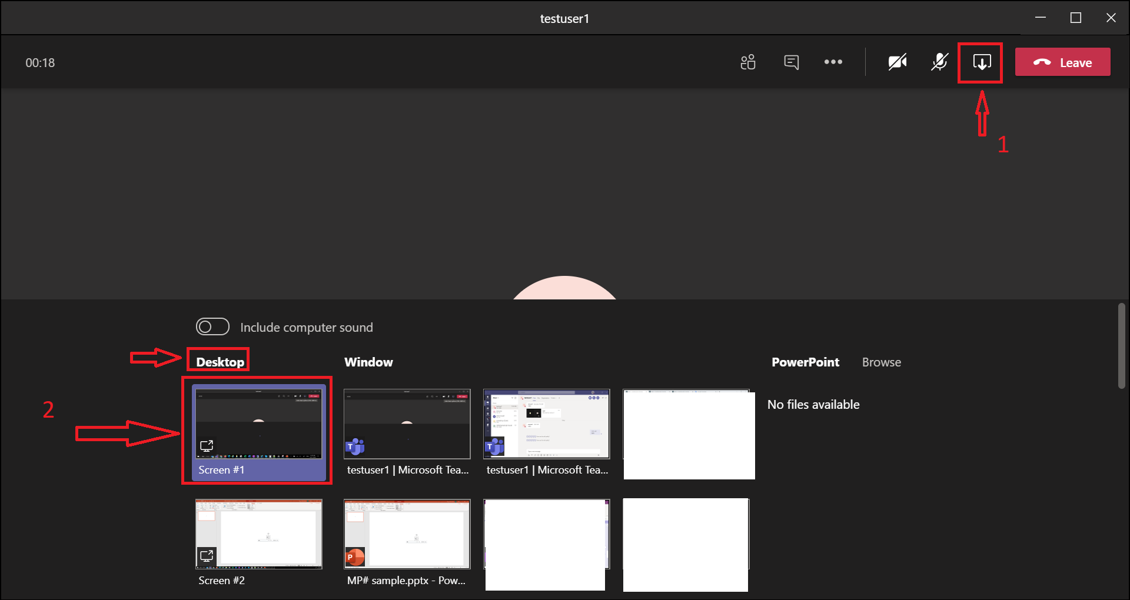Click the 'No files available' text
The width and height of the screenshot is (1130, 600).
813,405
